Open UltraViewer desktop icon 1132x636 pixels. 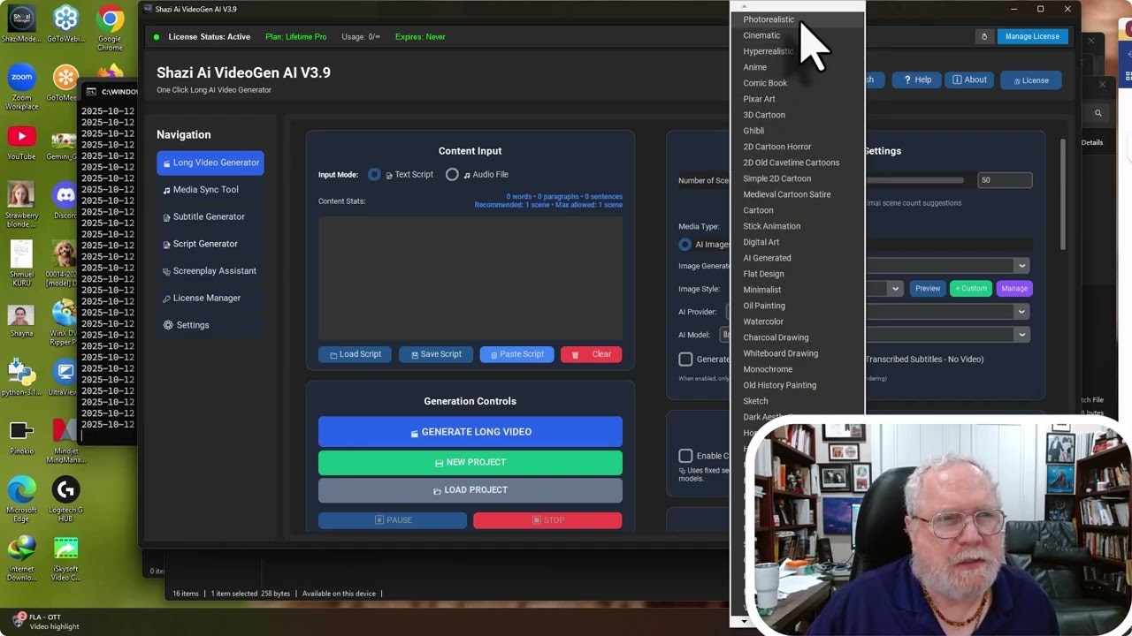(x=64, y=378)
